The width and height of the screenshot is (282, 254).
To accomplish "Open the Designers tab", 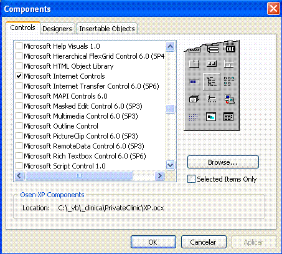I will click(57, 29).
